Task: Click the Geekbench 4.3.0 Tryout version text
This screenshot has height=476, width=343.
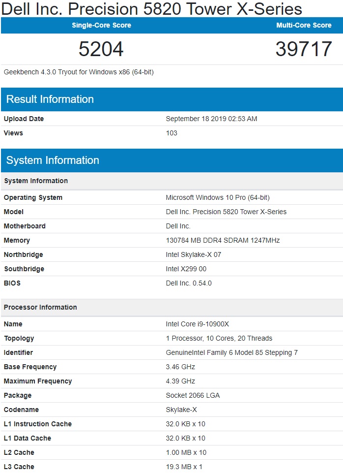Action: pyautogui.click(x=79, y=72)
